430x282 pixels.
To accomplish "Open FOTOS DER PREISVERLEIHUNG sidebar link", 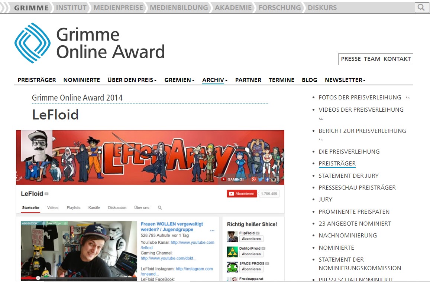I will pyautogui.click(x=360, y=98).
